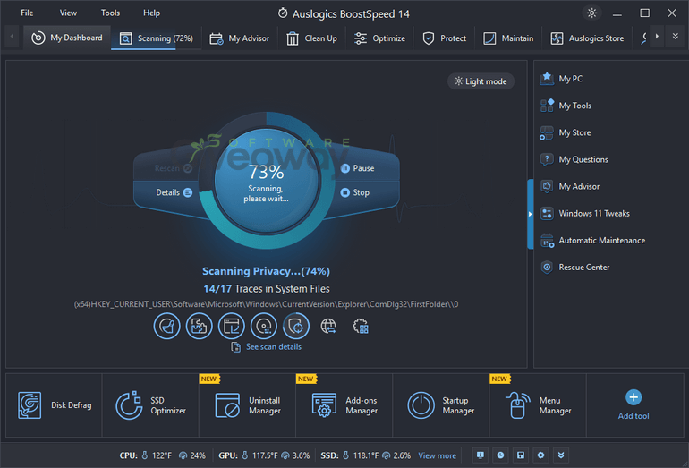Image resolution: width=689 pixels, height=468 pixels.
Task: Switch to My Dashboard tab
Action: [x=67, y=38]
